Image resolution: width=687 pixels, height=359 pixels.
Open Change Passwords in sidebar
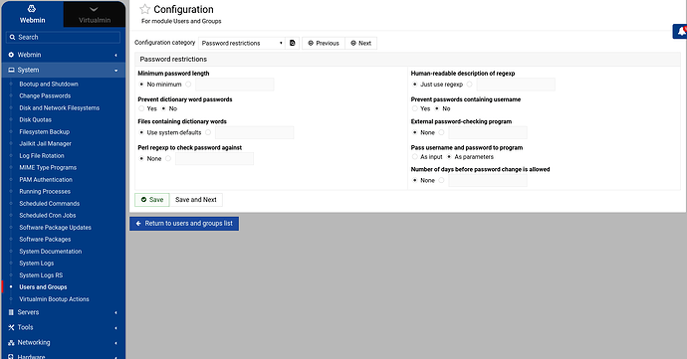45,95
